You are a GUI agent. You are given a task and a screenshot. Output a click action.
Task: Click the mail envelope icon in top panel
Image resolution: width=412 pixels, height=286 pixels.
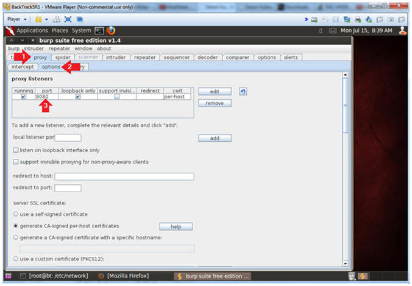tap(333, 31)
